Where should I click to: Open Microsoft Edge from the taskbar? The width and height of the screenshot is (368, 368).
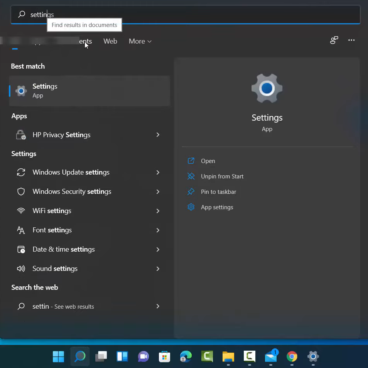(186, 356)
